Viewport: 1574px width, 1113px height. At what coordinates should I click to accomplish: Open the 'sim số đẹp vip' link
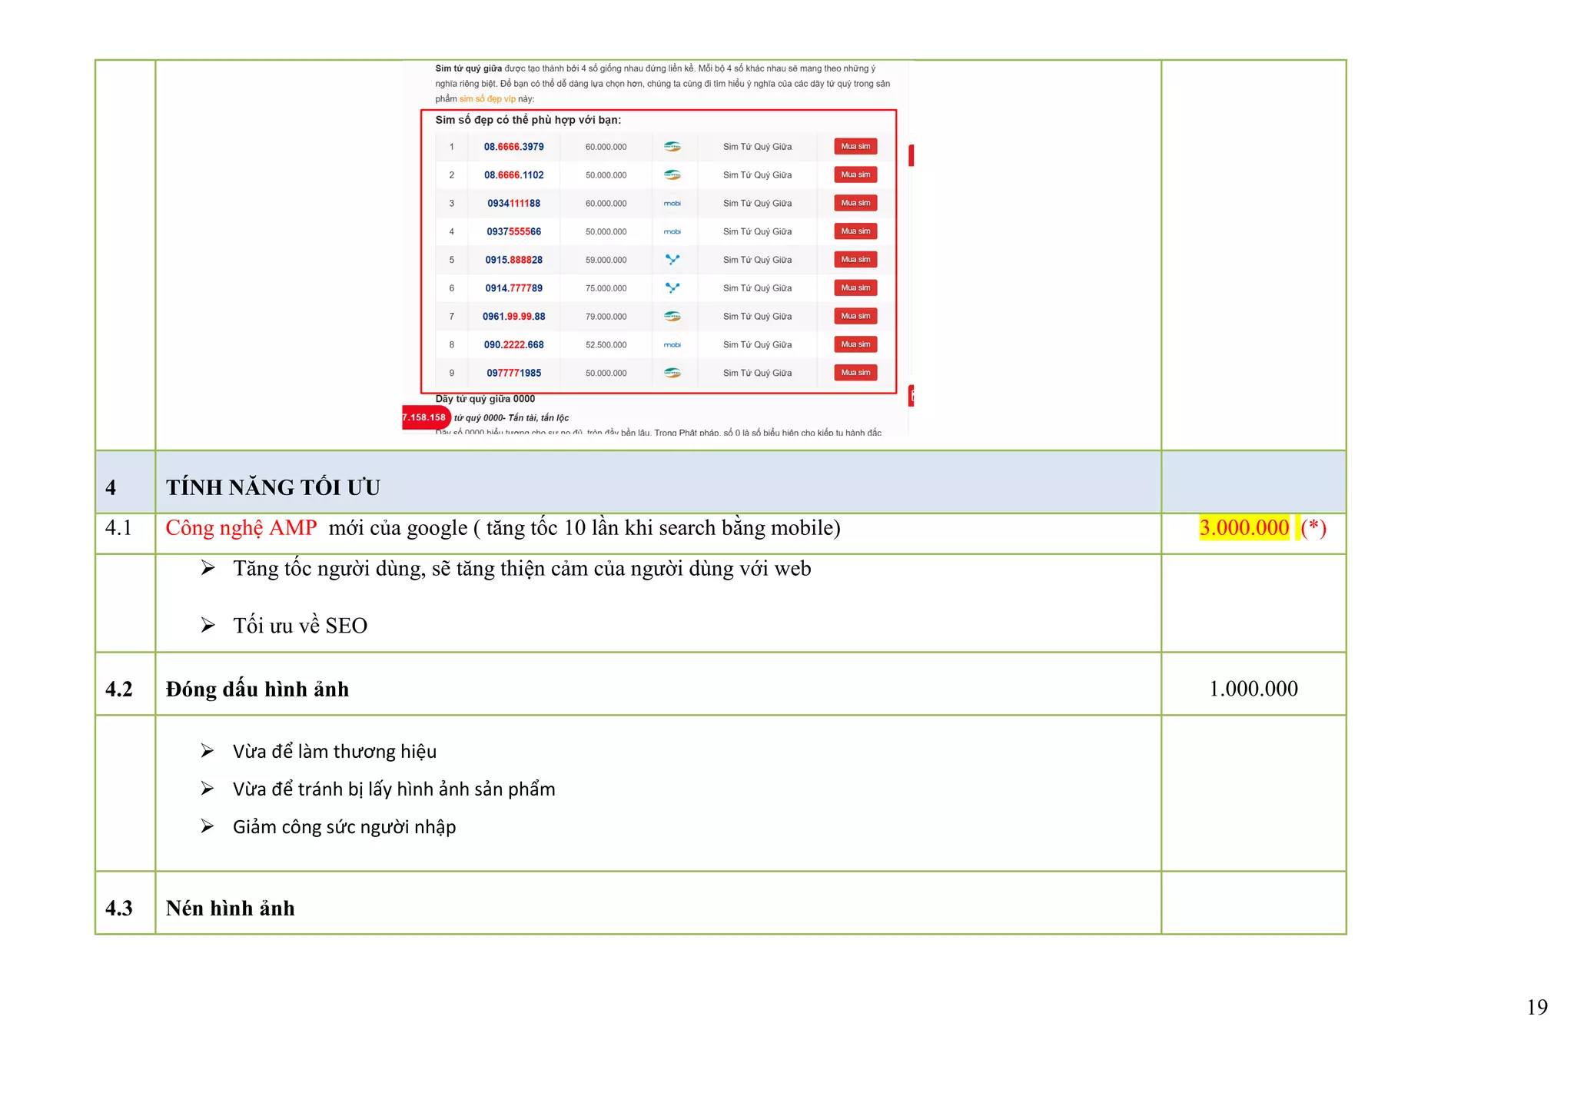point(487,99)
